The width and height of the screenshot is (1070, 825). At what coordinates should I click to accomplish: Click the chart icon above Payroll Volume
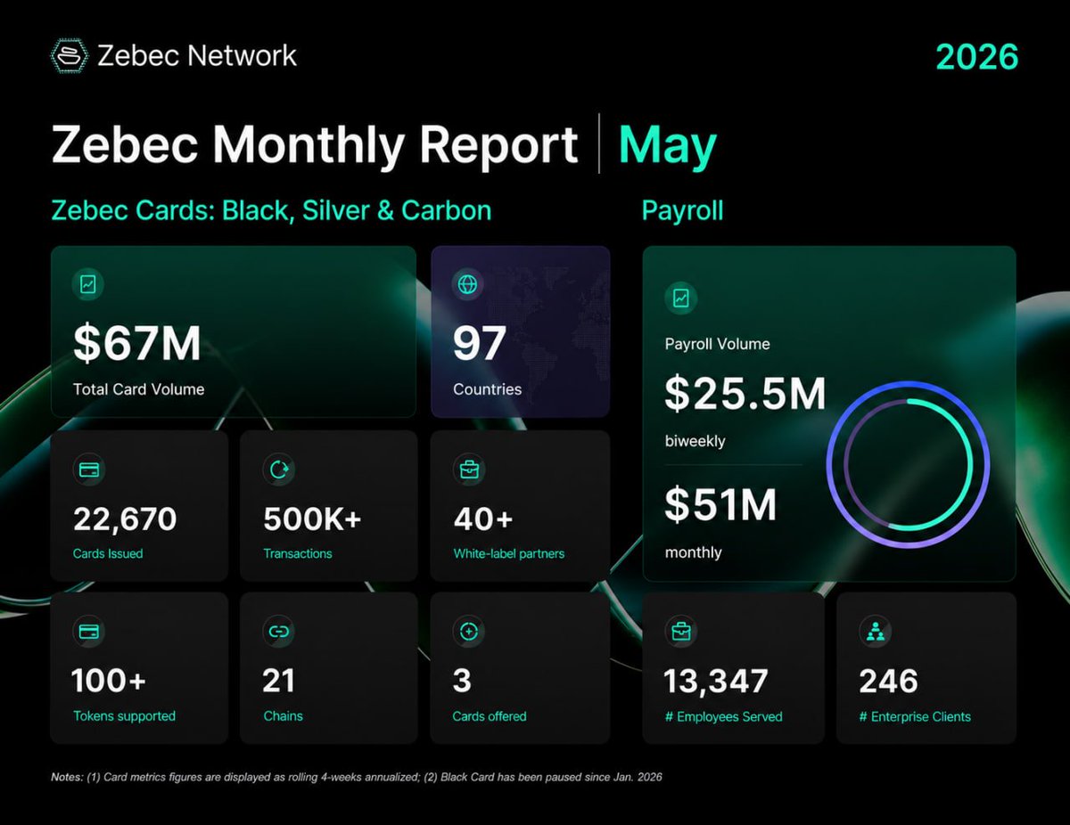click(681, 299)
